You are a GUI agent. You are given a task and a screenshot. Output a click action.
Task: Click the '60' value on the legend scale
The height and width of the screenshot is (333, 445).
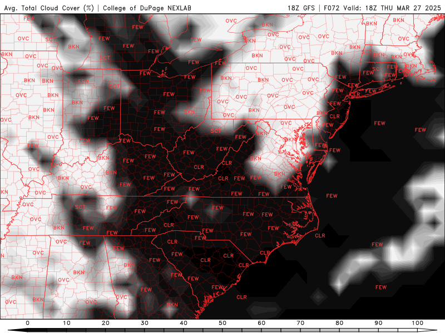[261, 323]
